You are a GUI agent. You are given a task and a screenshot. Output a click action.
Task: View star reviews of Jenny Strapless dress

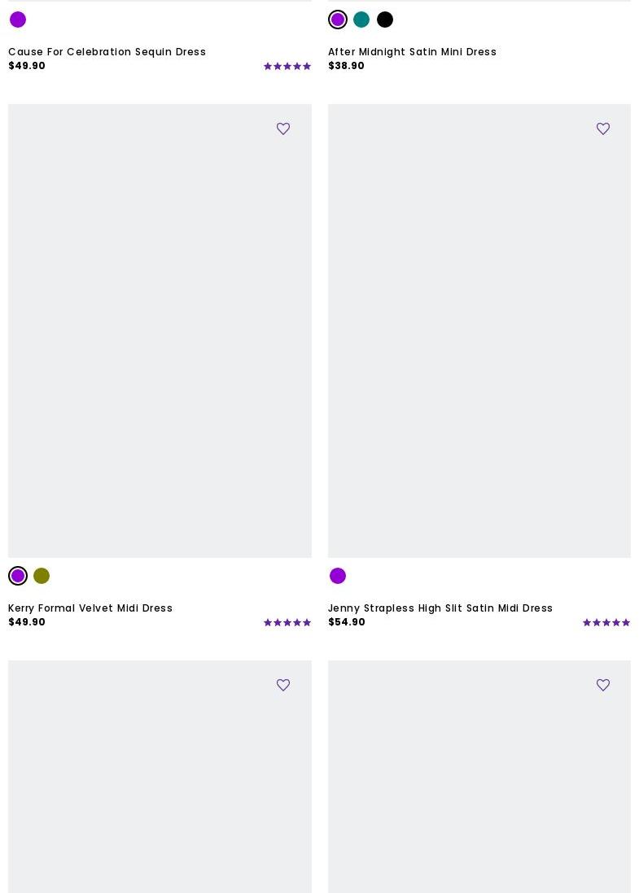pos(606,622)
